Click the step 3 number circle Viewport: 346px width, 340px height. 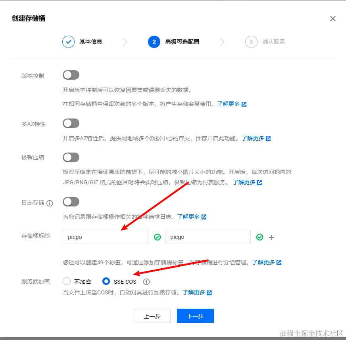251,42
